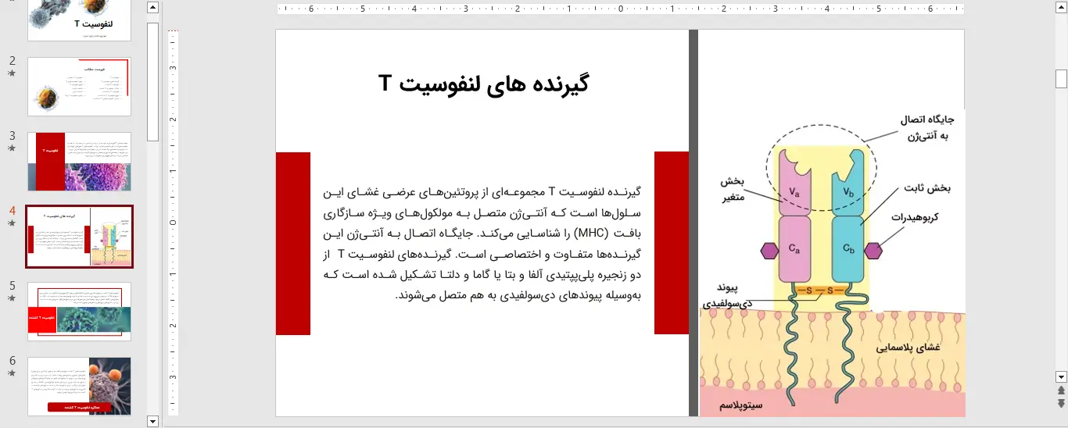Click the transition star icon under slide 4
The image size is (1068, 428).
(x=12, y=223)
